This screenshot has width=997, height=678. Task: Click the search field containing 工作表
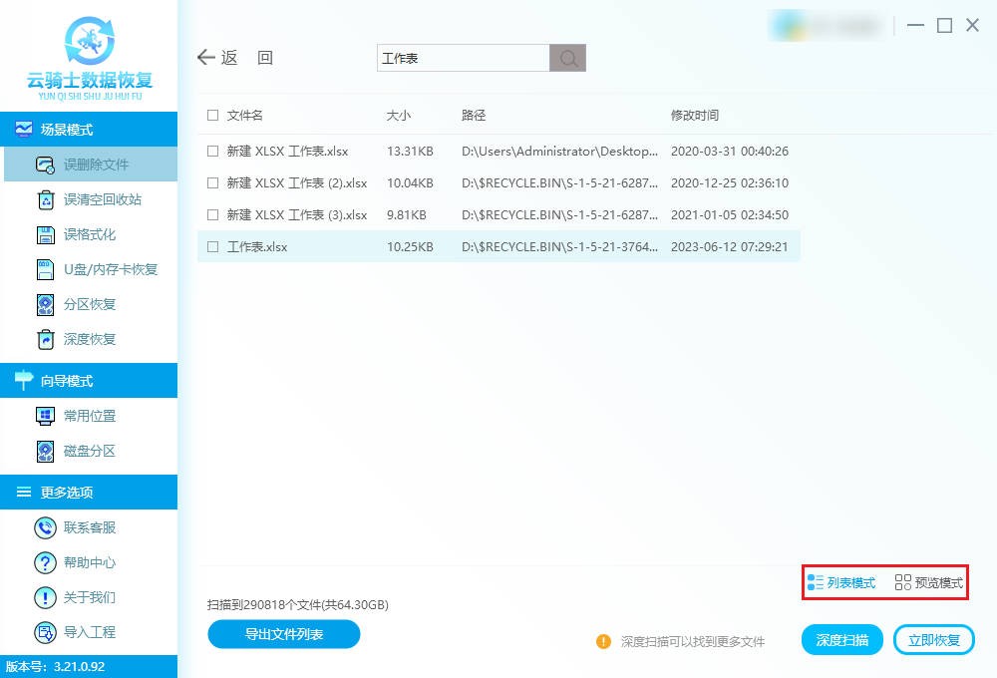click(x=463, y=58)
